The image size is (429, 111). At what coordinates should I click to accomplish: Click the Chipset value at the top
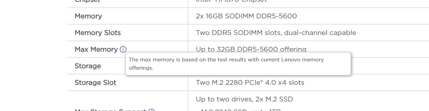(231, 1)
